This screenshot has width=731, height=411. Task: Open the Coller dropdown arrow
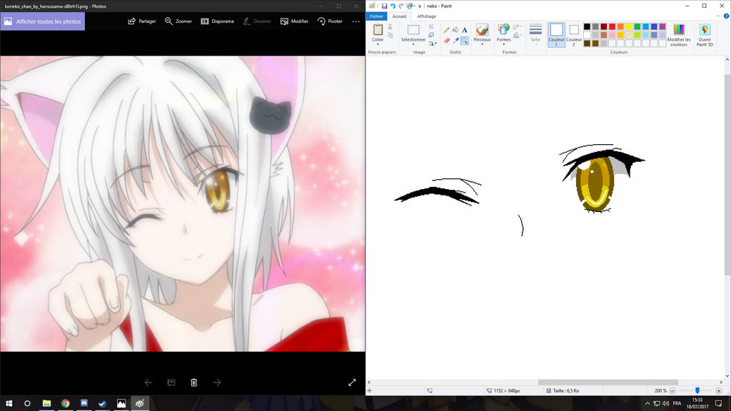coord(378,45)
